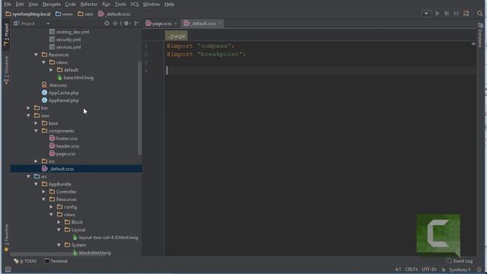Viewport: 487px width, 274px height.
Task: Collapse the src folder
Action: [x=29, y=177]
